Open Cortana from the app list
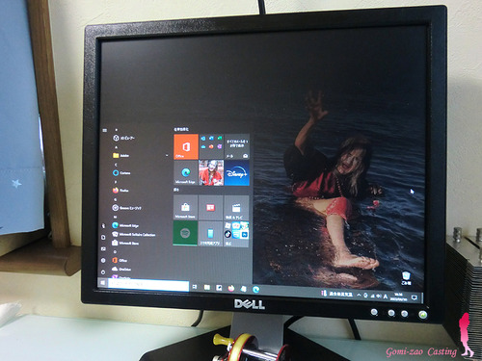The height and width of the screenshot is (361, 482). 121,173
